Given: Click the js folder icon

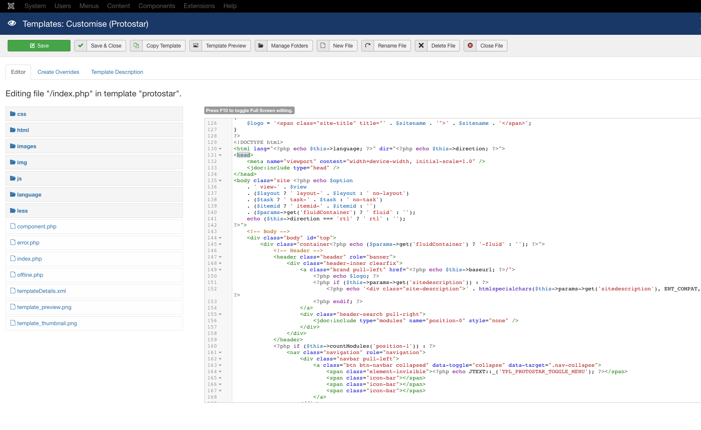Looking at the screenshot, I should click(13, 178).
